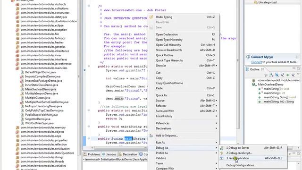Viewport: 302px width, 170px height.
Task: Click the Connect Mylyn info icon
Action: pos(248,57)
